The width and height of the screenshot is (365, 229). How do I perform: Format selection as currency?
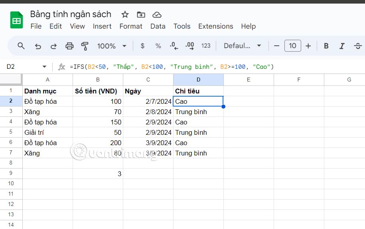pos(142,46)
